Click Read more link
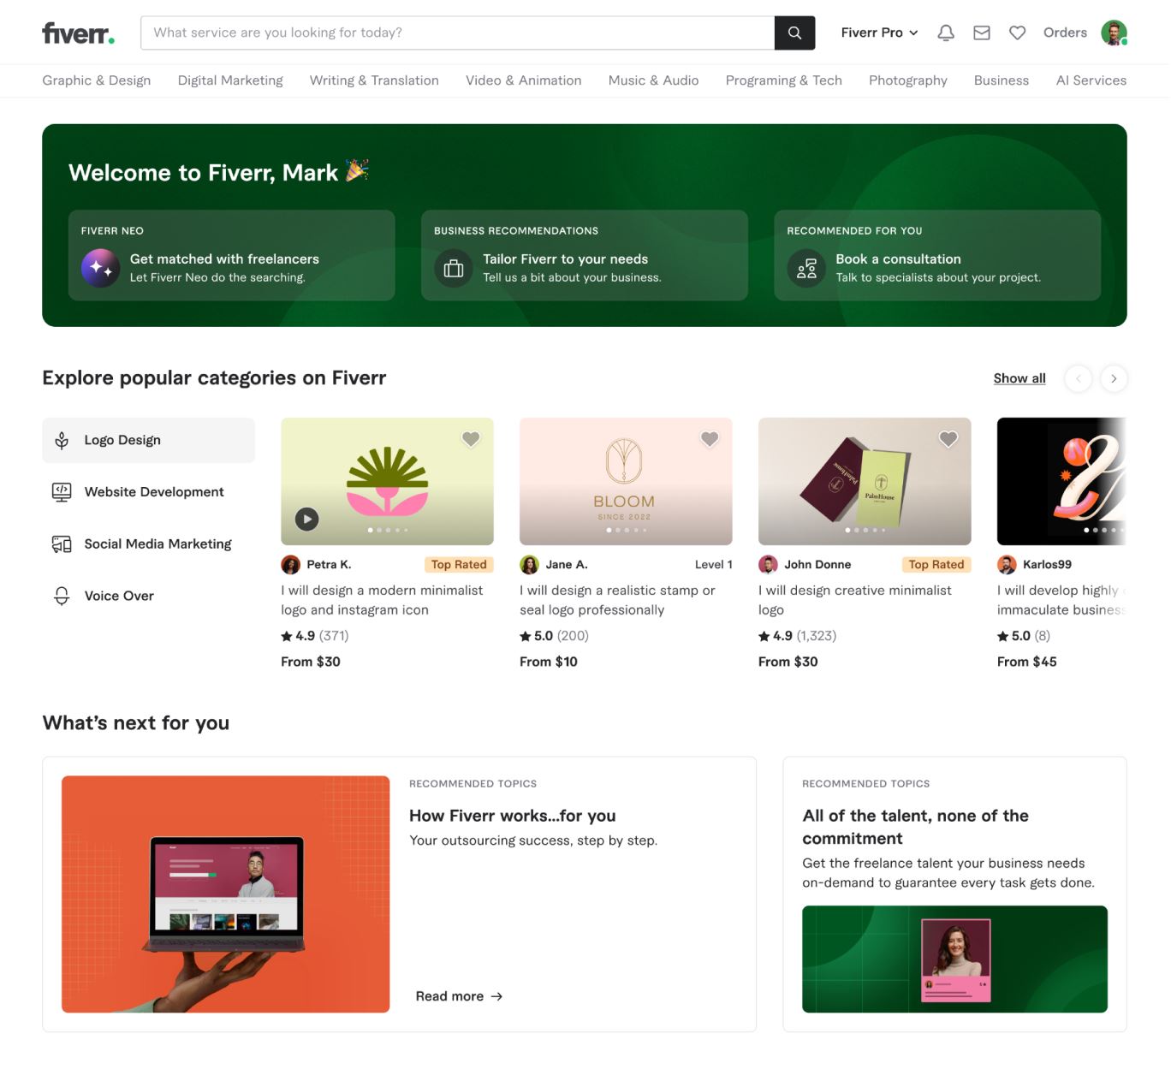Image resolution: width=1171 pixels, height=1087 pixels. click(x=458, y=996)
